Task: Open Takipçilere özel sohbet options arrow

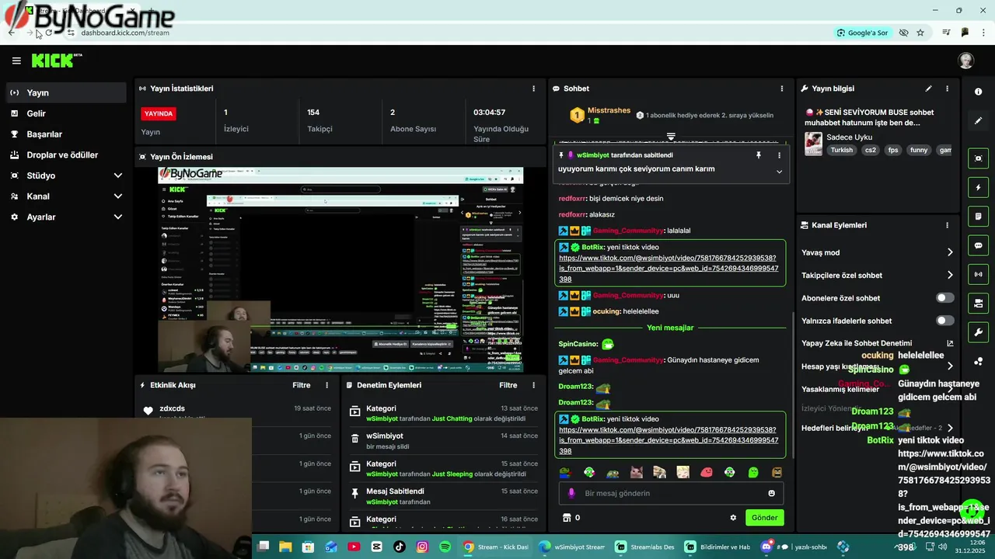Action: pyautogui.click(x=949, y=275)
